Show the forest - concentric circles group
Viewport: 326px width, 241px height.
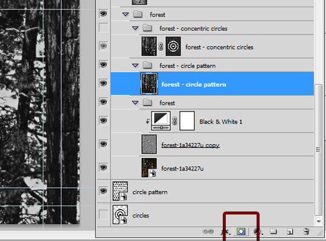click(x=104, y=28)
